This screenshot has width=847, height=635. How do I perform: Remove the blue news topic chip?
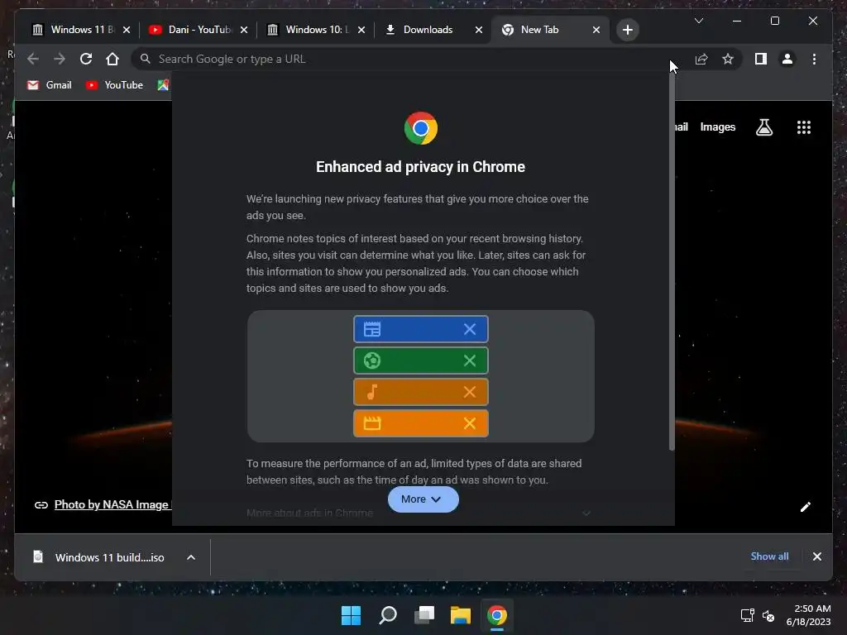click(470, 329)
